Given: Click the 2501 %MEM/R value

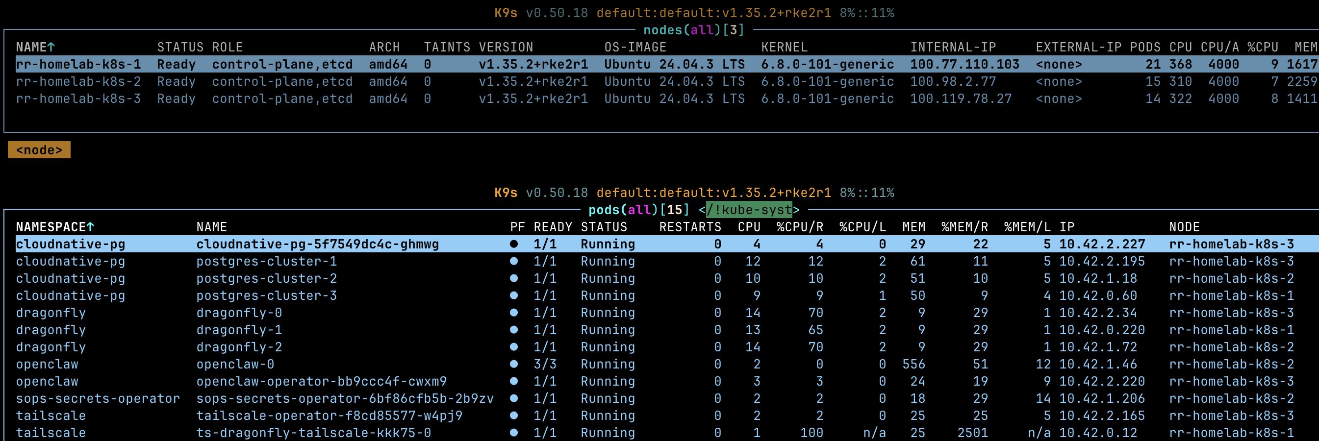Looking at the screenshot, I should (972, 433).
